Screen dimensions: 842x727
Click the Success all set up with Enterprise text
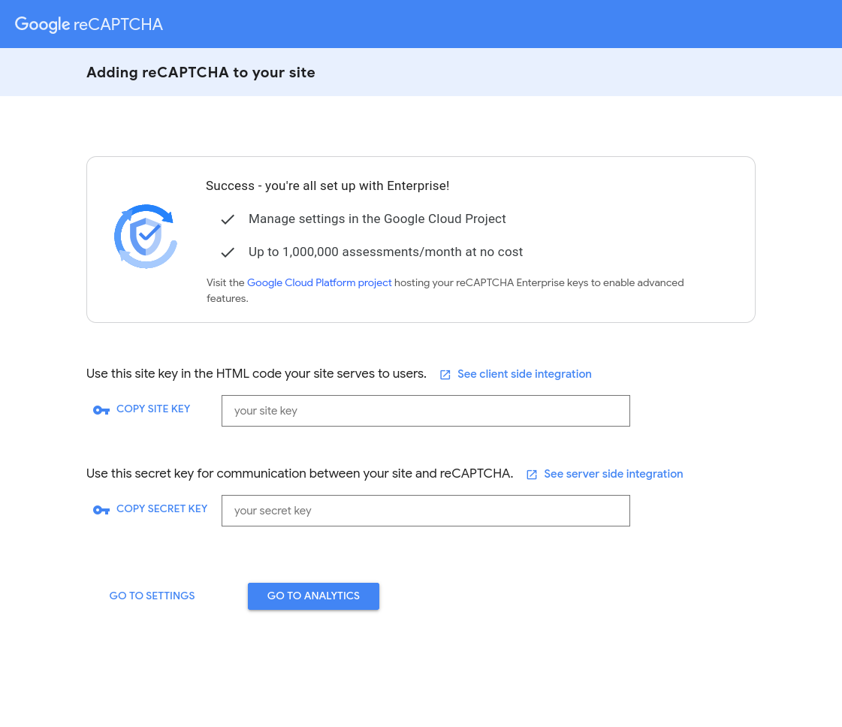(327, 186)
